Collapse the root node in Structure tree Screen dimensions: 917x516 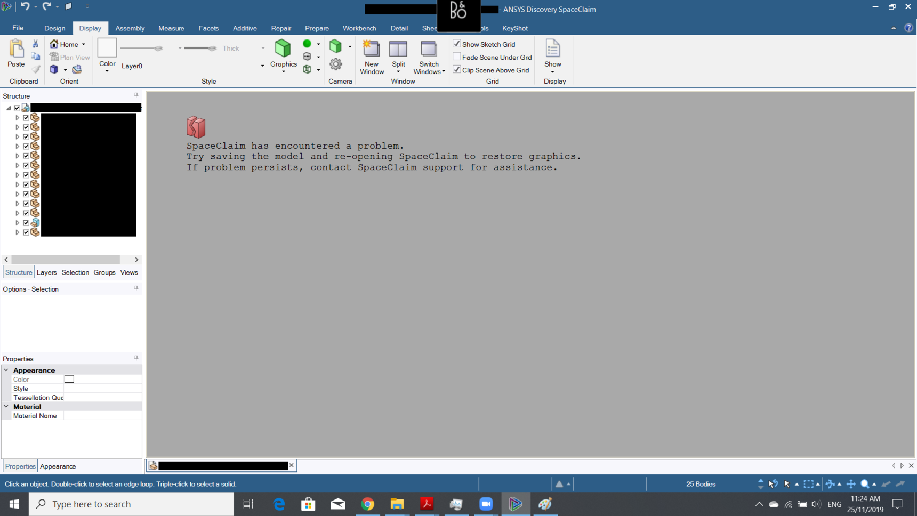(x=9, y=108)
